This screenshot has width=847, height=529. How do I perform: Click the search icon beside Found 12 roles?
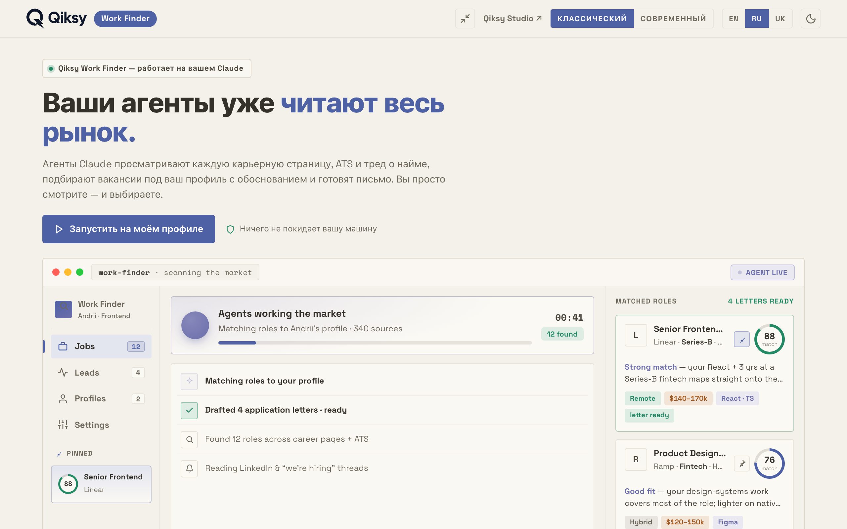pyautogui.click(x=189, y=439)
